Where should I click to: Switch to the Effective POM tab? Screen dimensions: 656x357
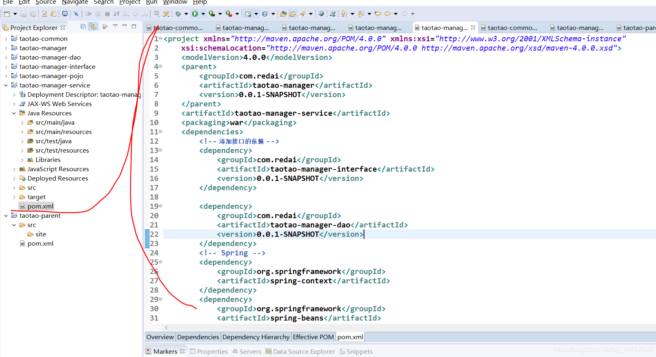[313, 337]
